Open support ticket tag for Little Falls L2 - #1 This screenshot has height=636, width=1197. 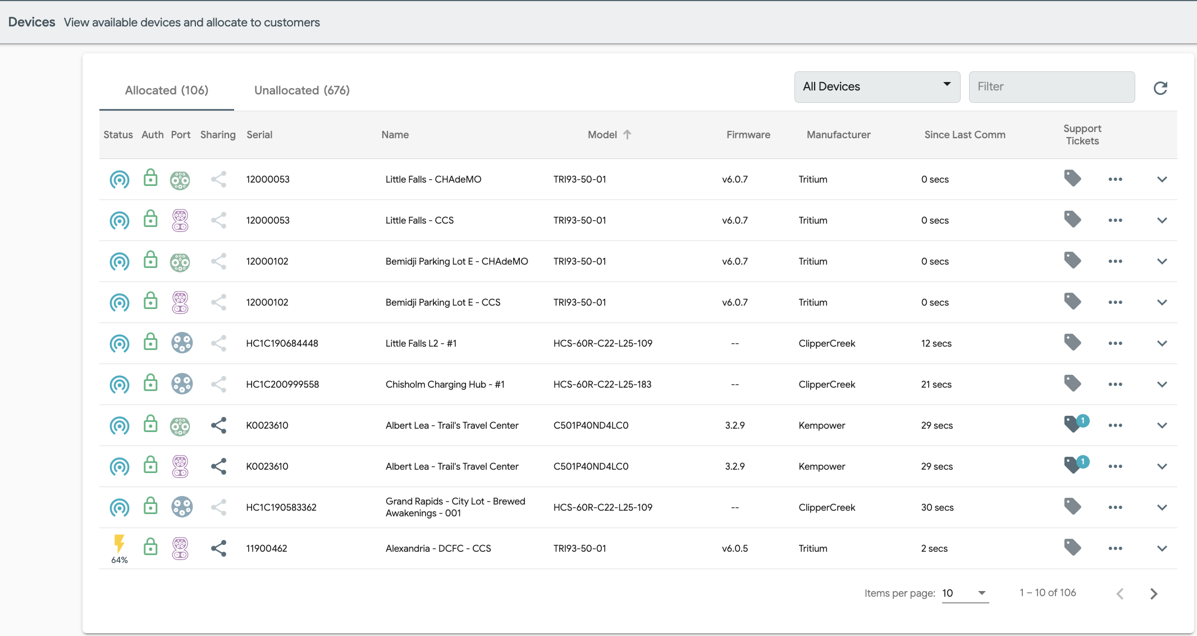[1072, 343]
